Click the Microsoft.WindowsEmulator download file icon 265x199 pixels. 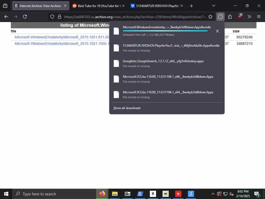(x=116, y=31)
